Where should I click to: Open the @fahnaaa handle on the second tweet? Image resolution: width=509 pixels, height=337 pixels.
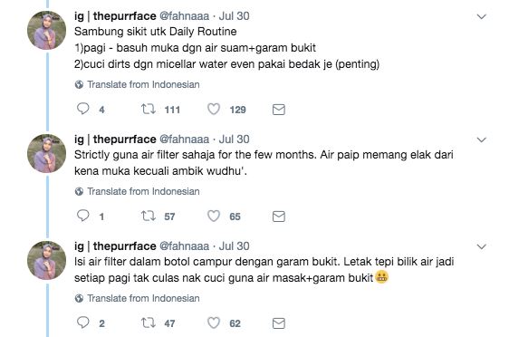point(184,140)
